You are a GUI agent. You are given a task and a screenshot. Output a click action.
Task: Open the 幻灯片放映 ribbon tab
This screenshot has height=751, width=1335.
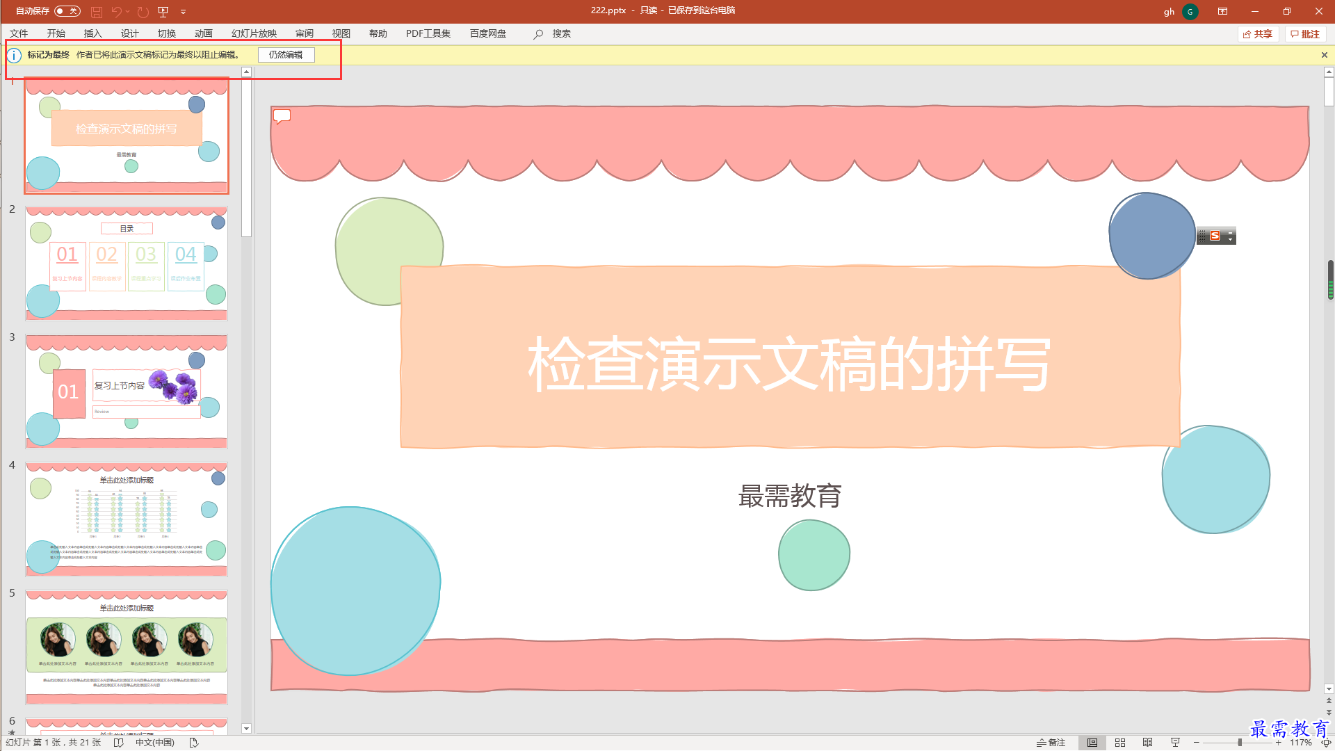click(x=254, y=33)
